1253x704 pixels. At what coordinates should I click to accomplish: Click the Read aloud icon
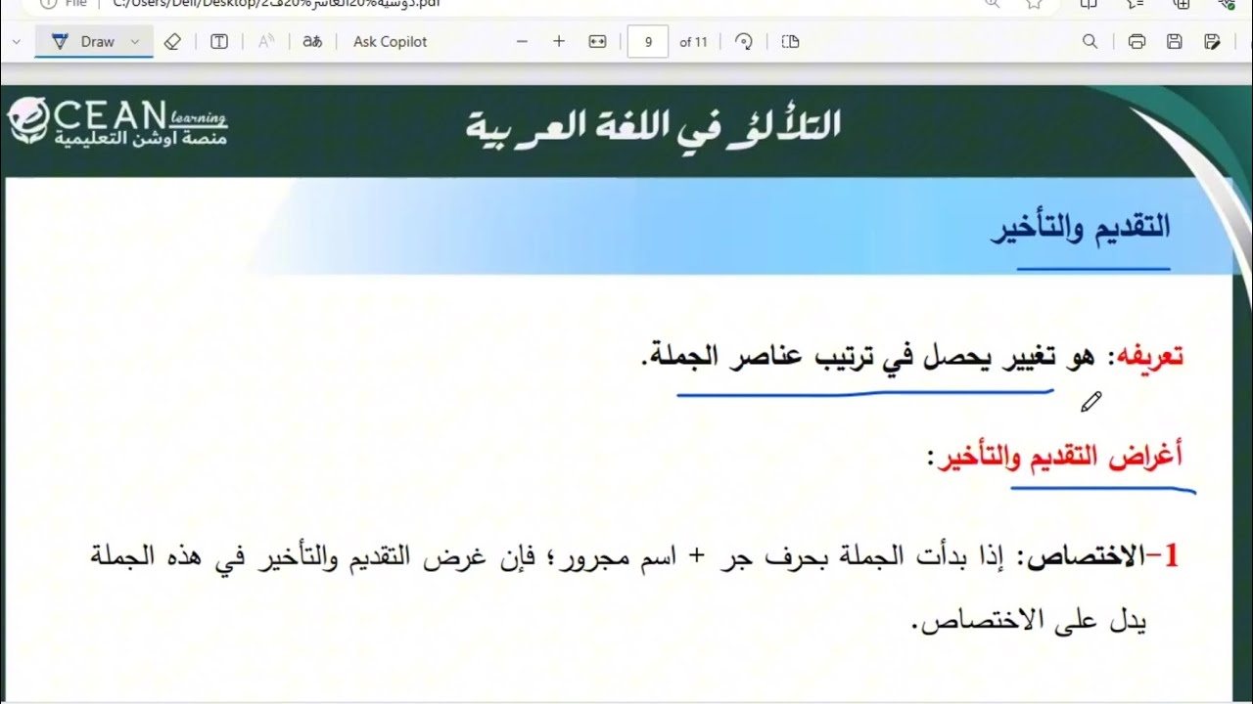point(266,41)
